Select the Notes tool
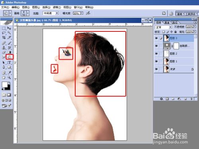 click(x=4, y=73)
